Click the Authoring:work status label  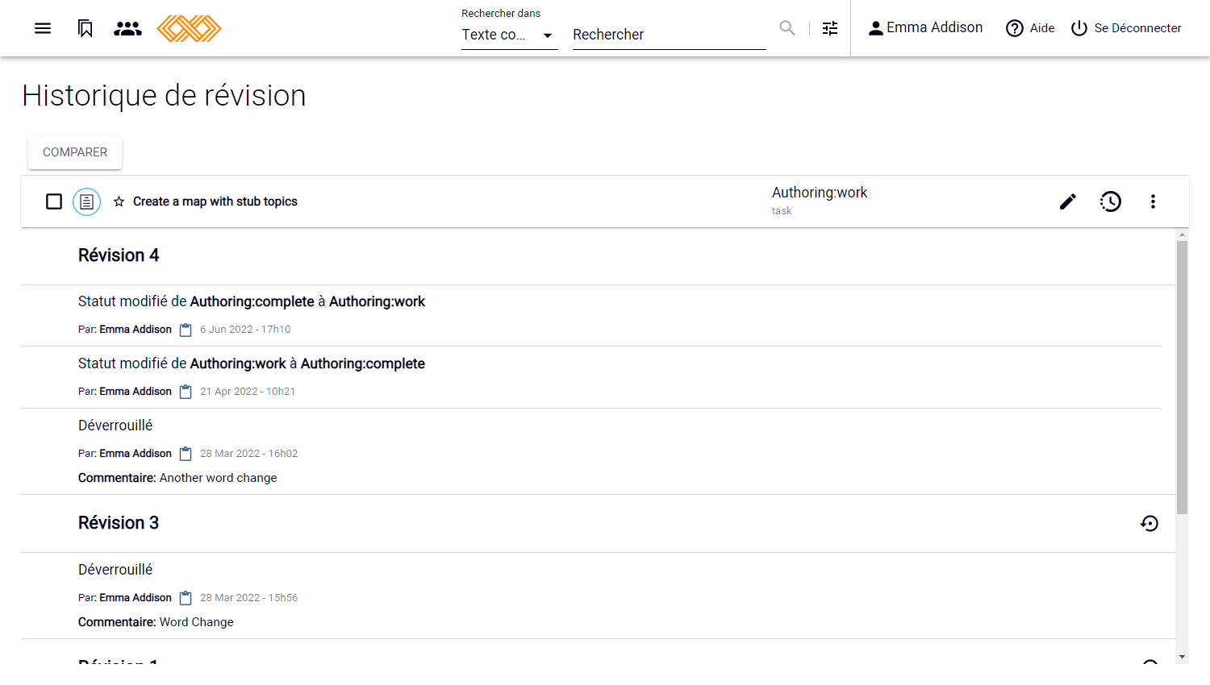(820, 193)
